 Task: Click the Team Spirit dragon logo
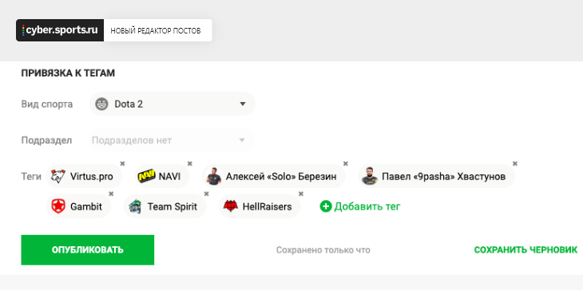click(135, 206)
